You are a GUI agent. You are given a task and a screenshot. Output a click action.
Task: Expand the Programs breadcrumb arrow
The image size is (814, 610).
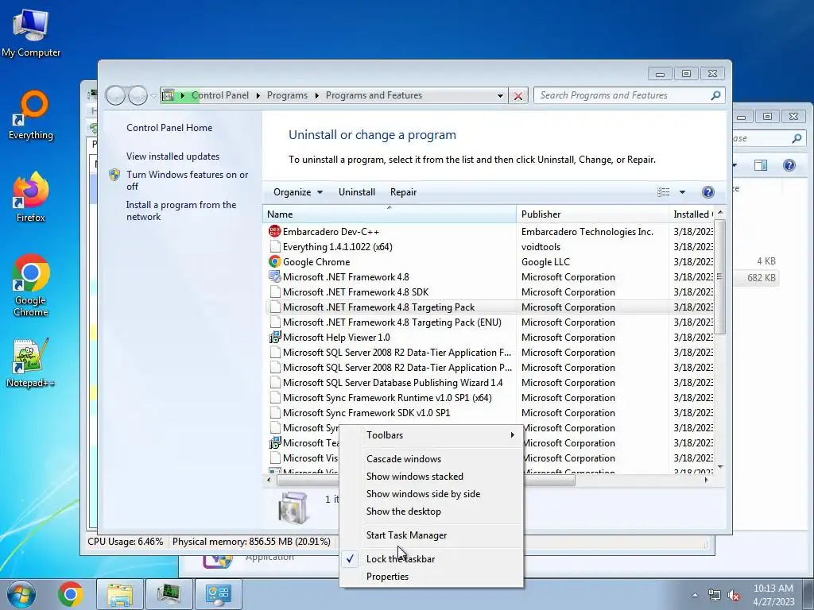coord(316,95)
